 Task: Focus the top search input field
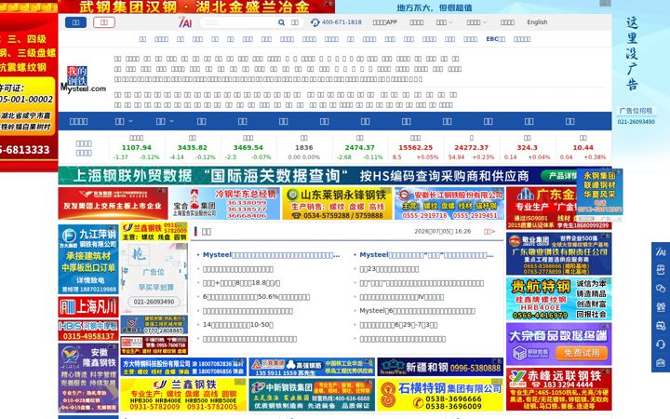pos(238,22)
